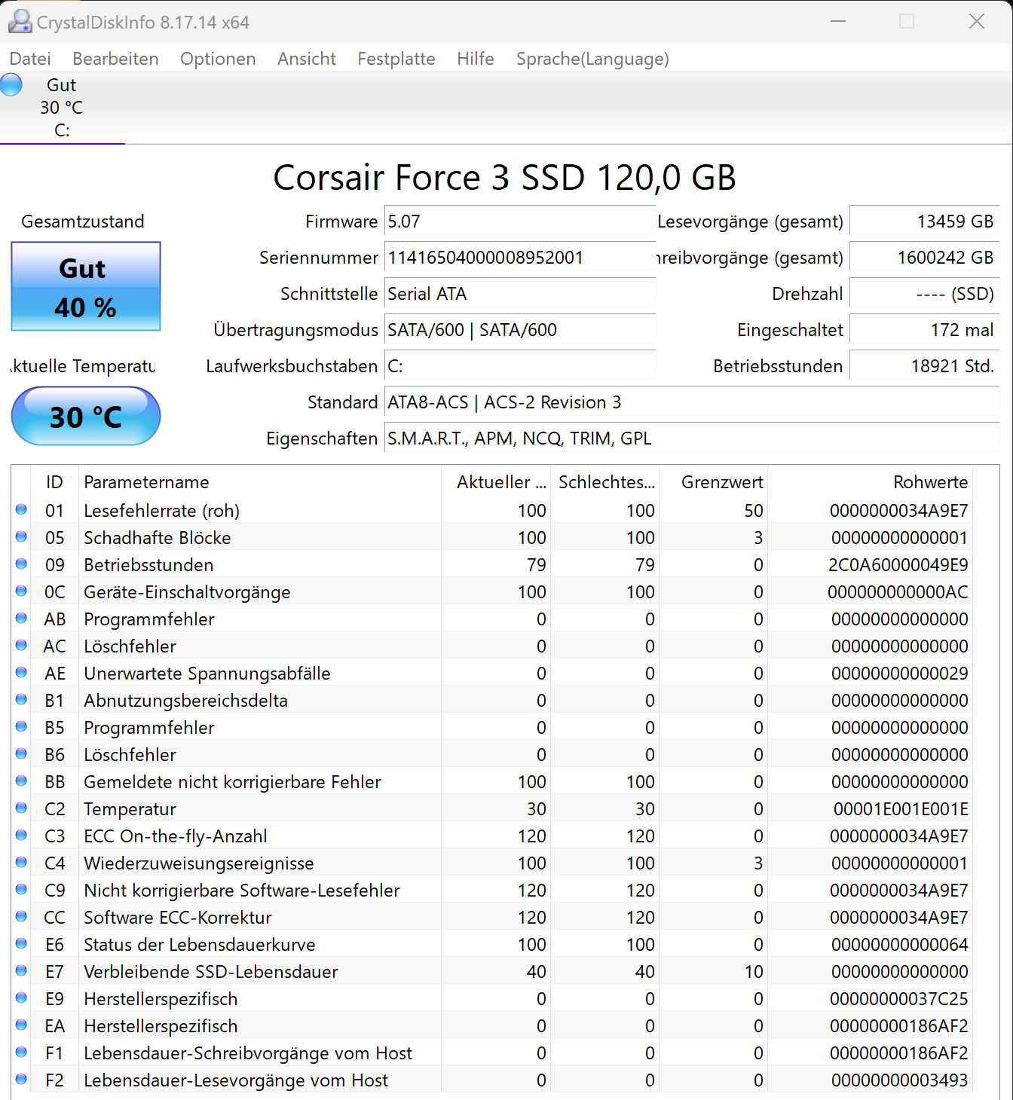Click the blue health orb of drive C:
Screen dimensions: 1013x1100
(11, 84)
